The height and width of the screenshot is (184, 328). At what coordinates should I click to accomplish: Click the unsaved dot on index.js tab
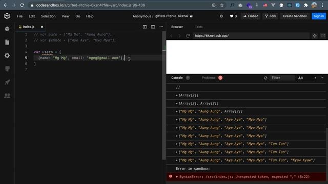(x=42, y=27)
